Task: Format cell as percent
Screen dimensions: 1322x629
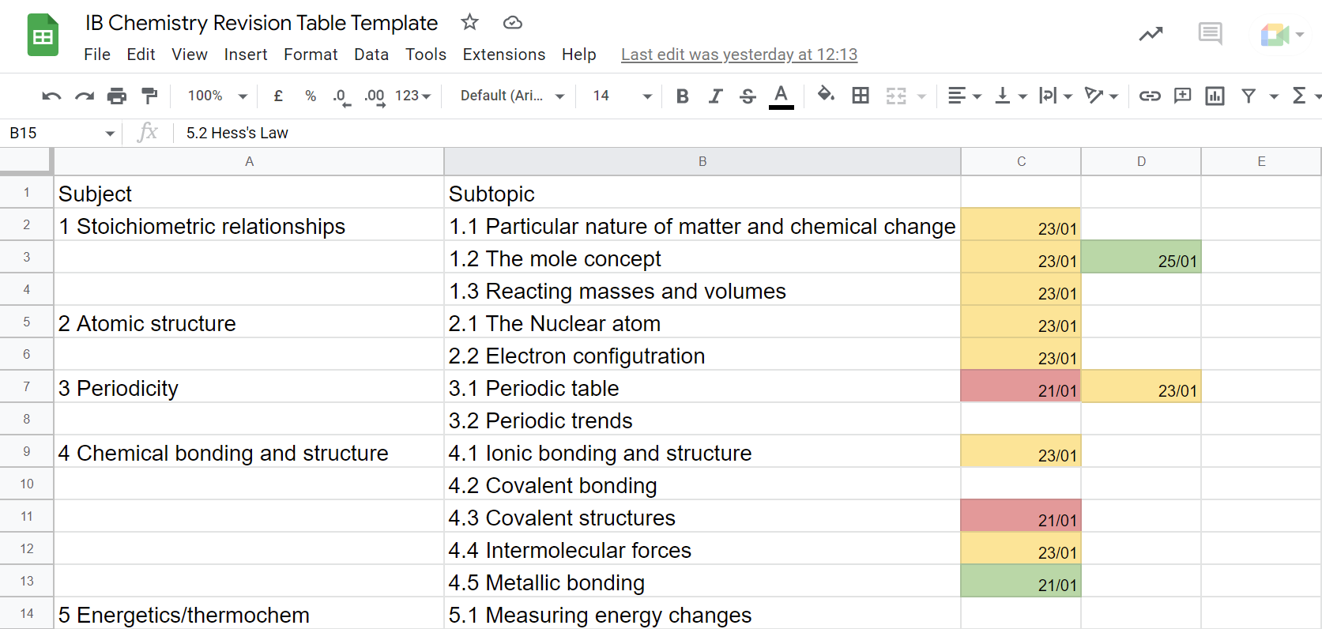Action: point(311,96)
